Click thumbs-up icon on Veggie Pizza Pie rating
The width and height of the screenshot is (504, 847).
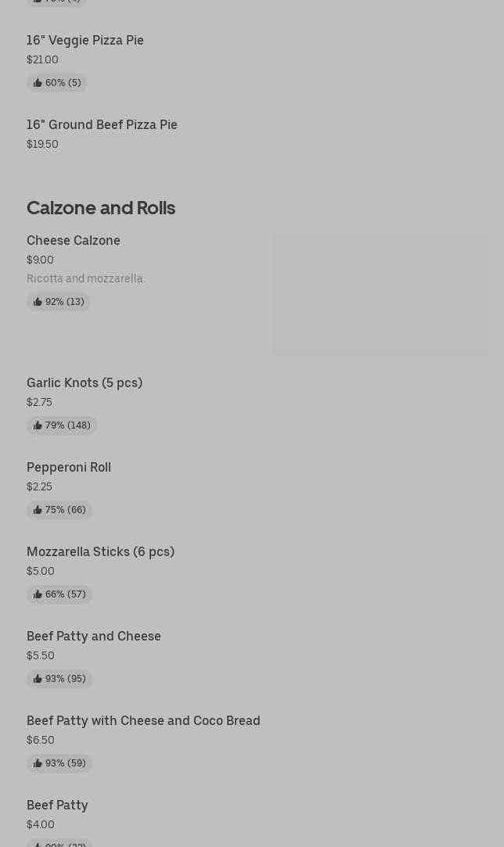tap(38, 83)
